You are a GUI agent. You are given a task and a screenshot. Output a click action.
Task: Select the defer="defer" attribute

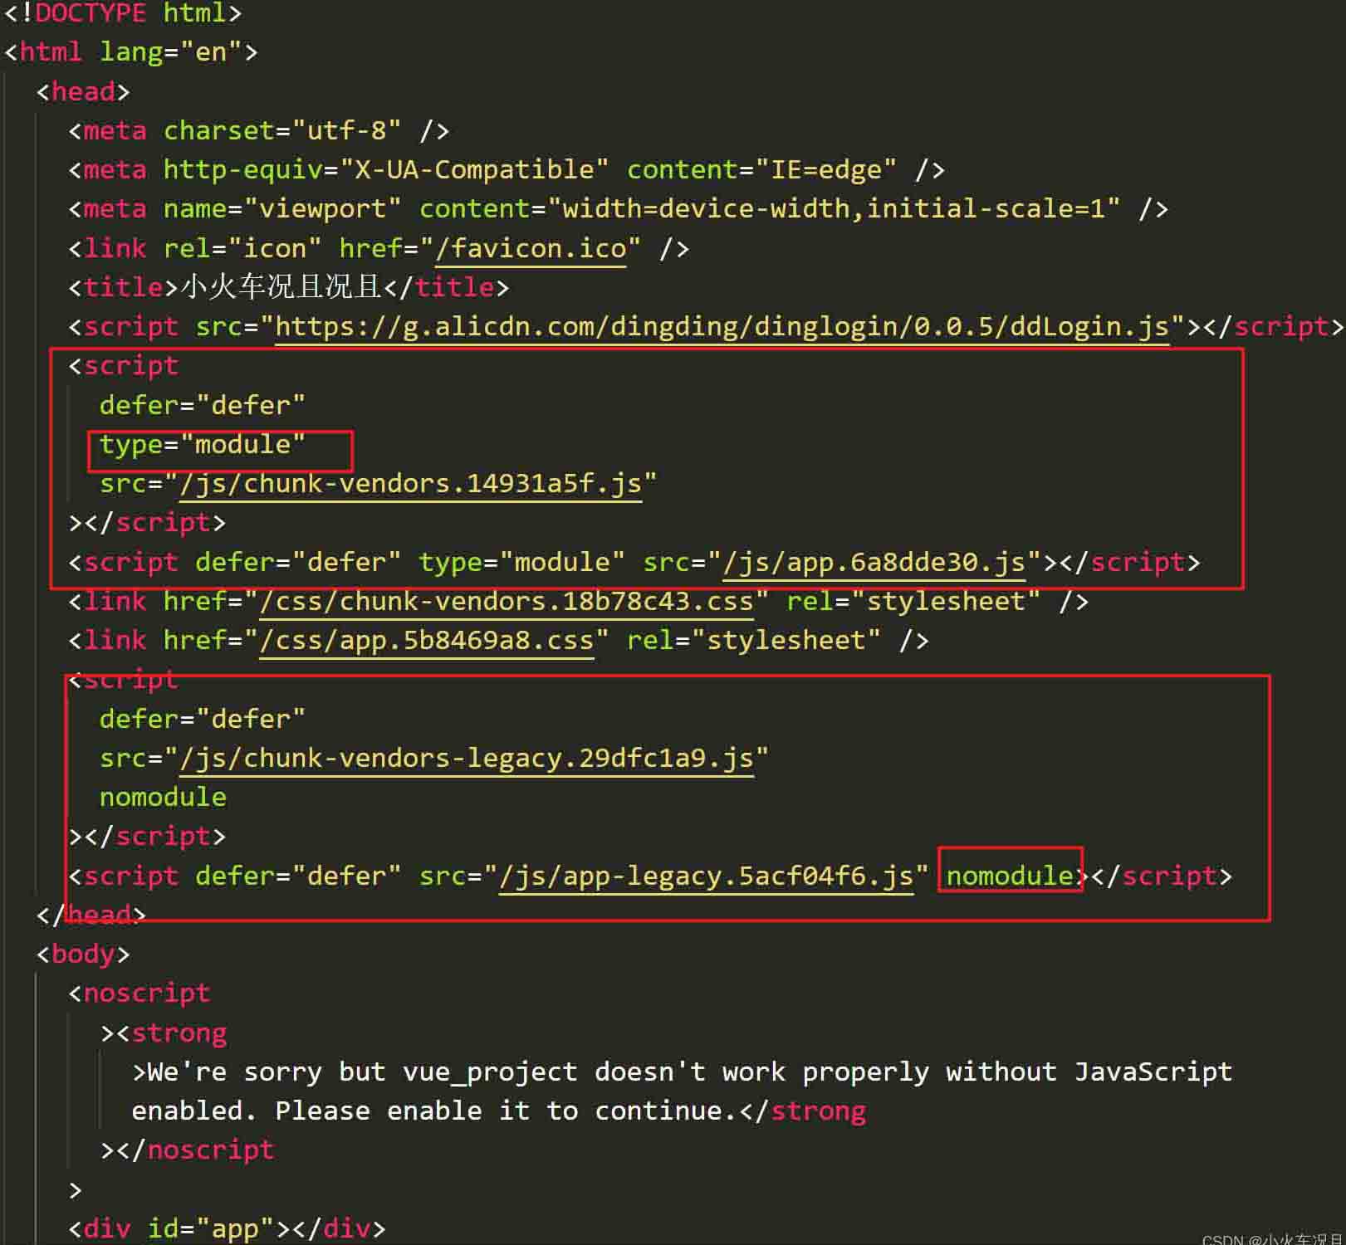[x=201, y=404]
